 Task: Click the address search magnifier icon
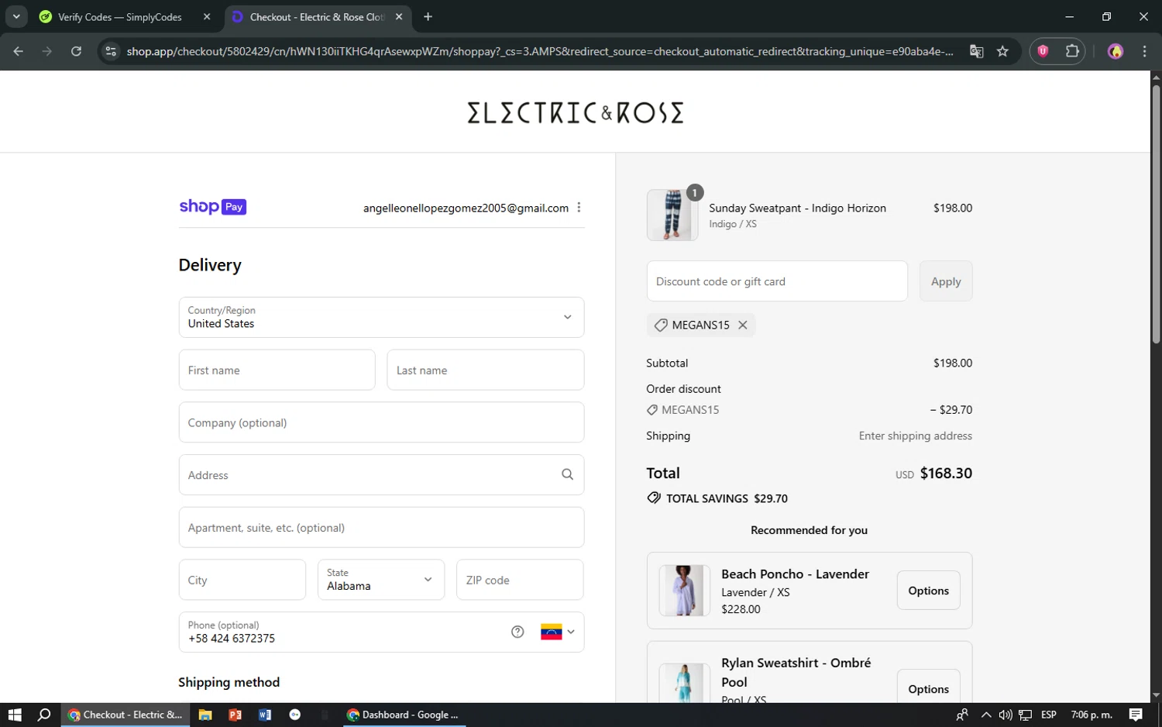pos(567,474)
